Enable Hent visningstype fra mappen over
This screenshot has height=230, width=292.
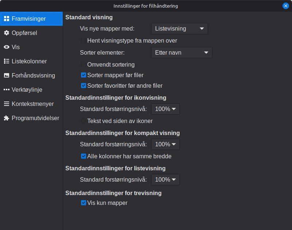[x=84, y=40]
